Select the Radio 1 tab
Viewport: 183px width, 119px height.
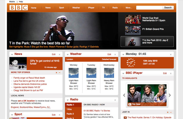pyautogui.click(x=73, y=105)
